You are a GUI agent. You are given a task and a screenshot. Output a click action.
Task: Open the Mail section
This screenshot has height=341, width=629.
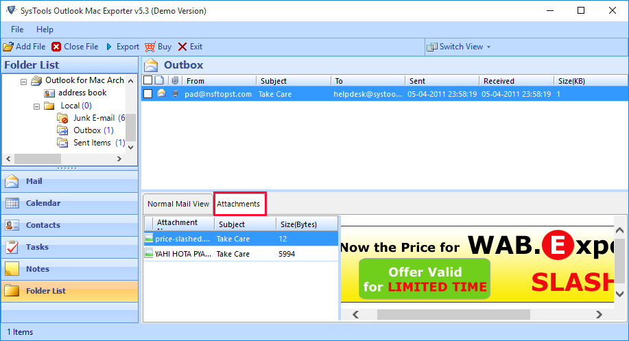(x=70, y=181)
